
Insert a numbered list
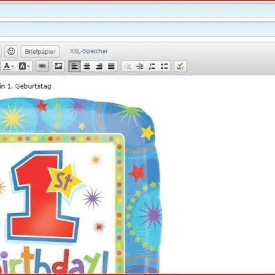pos(152,66)
